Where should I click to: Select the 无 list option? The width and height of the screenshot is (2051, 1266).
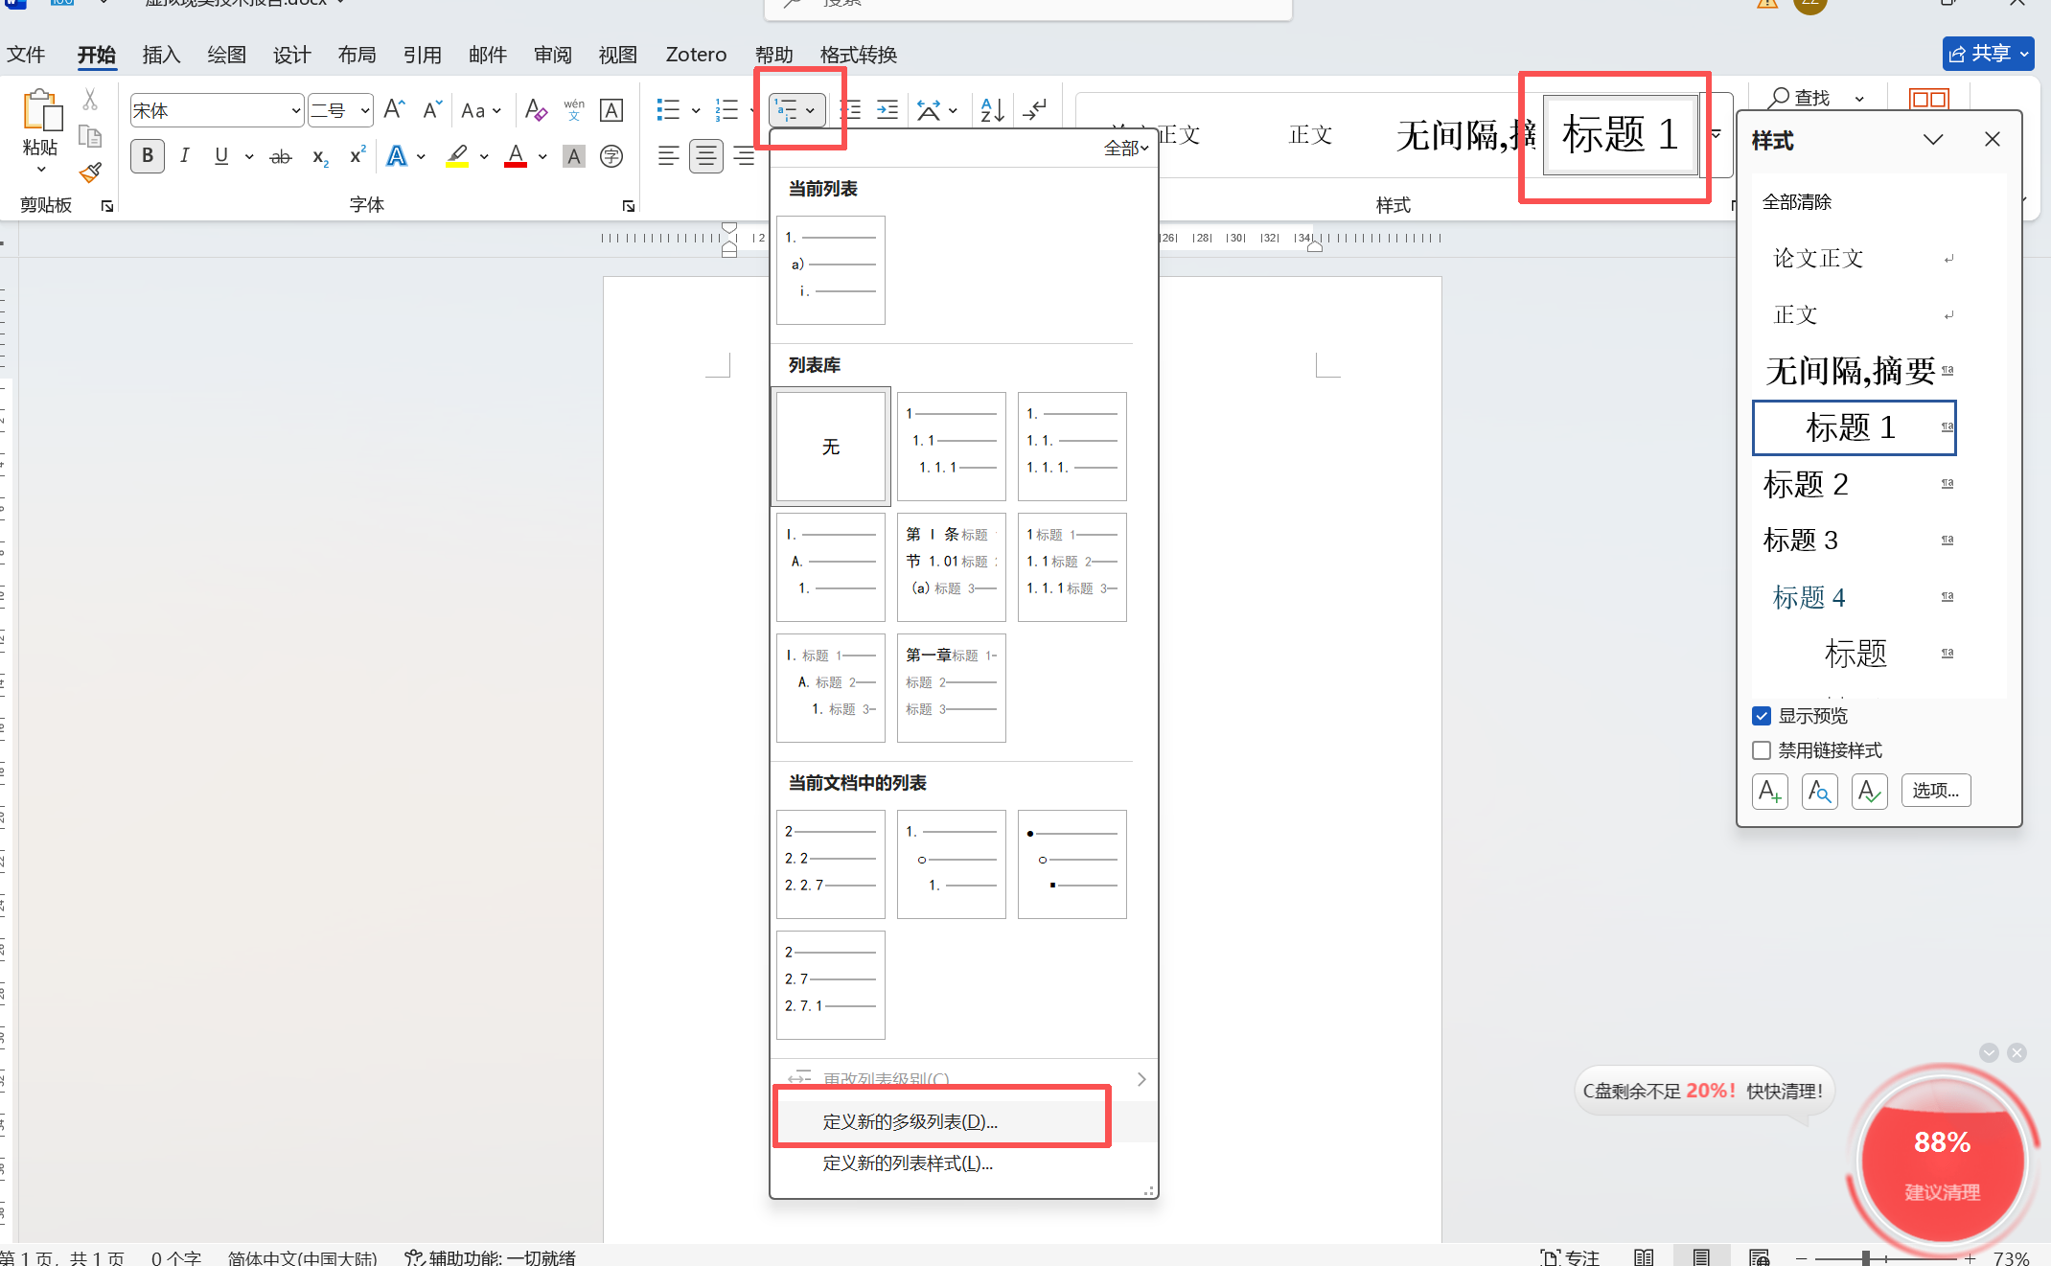[831, 447]
